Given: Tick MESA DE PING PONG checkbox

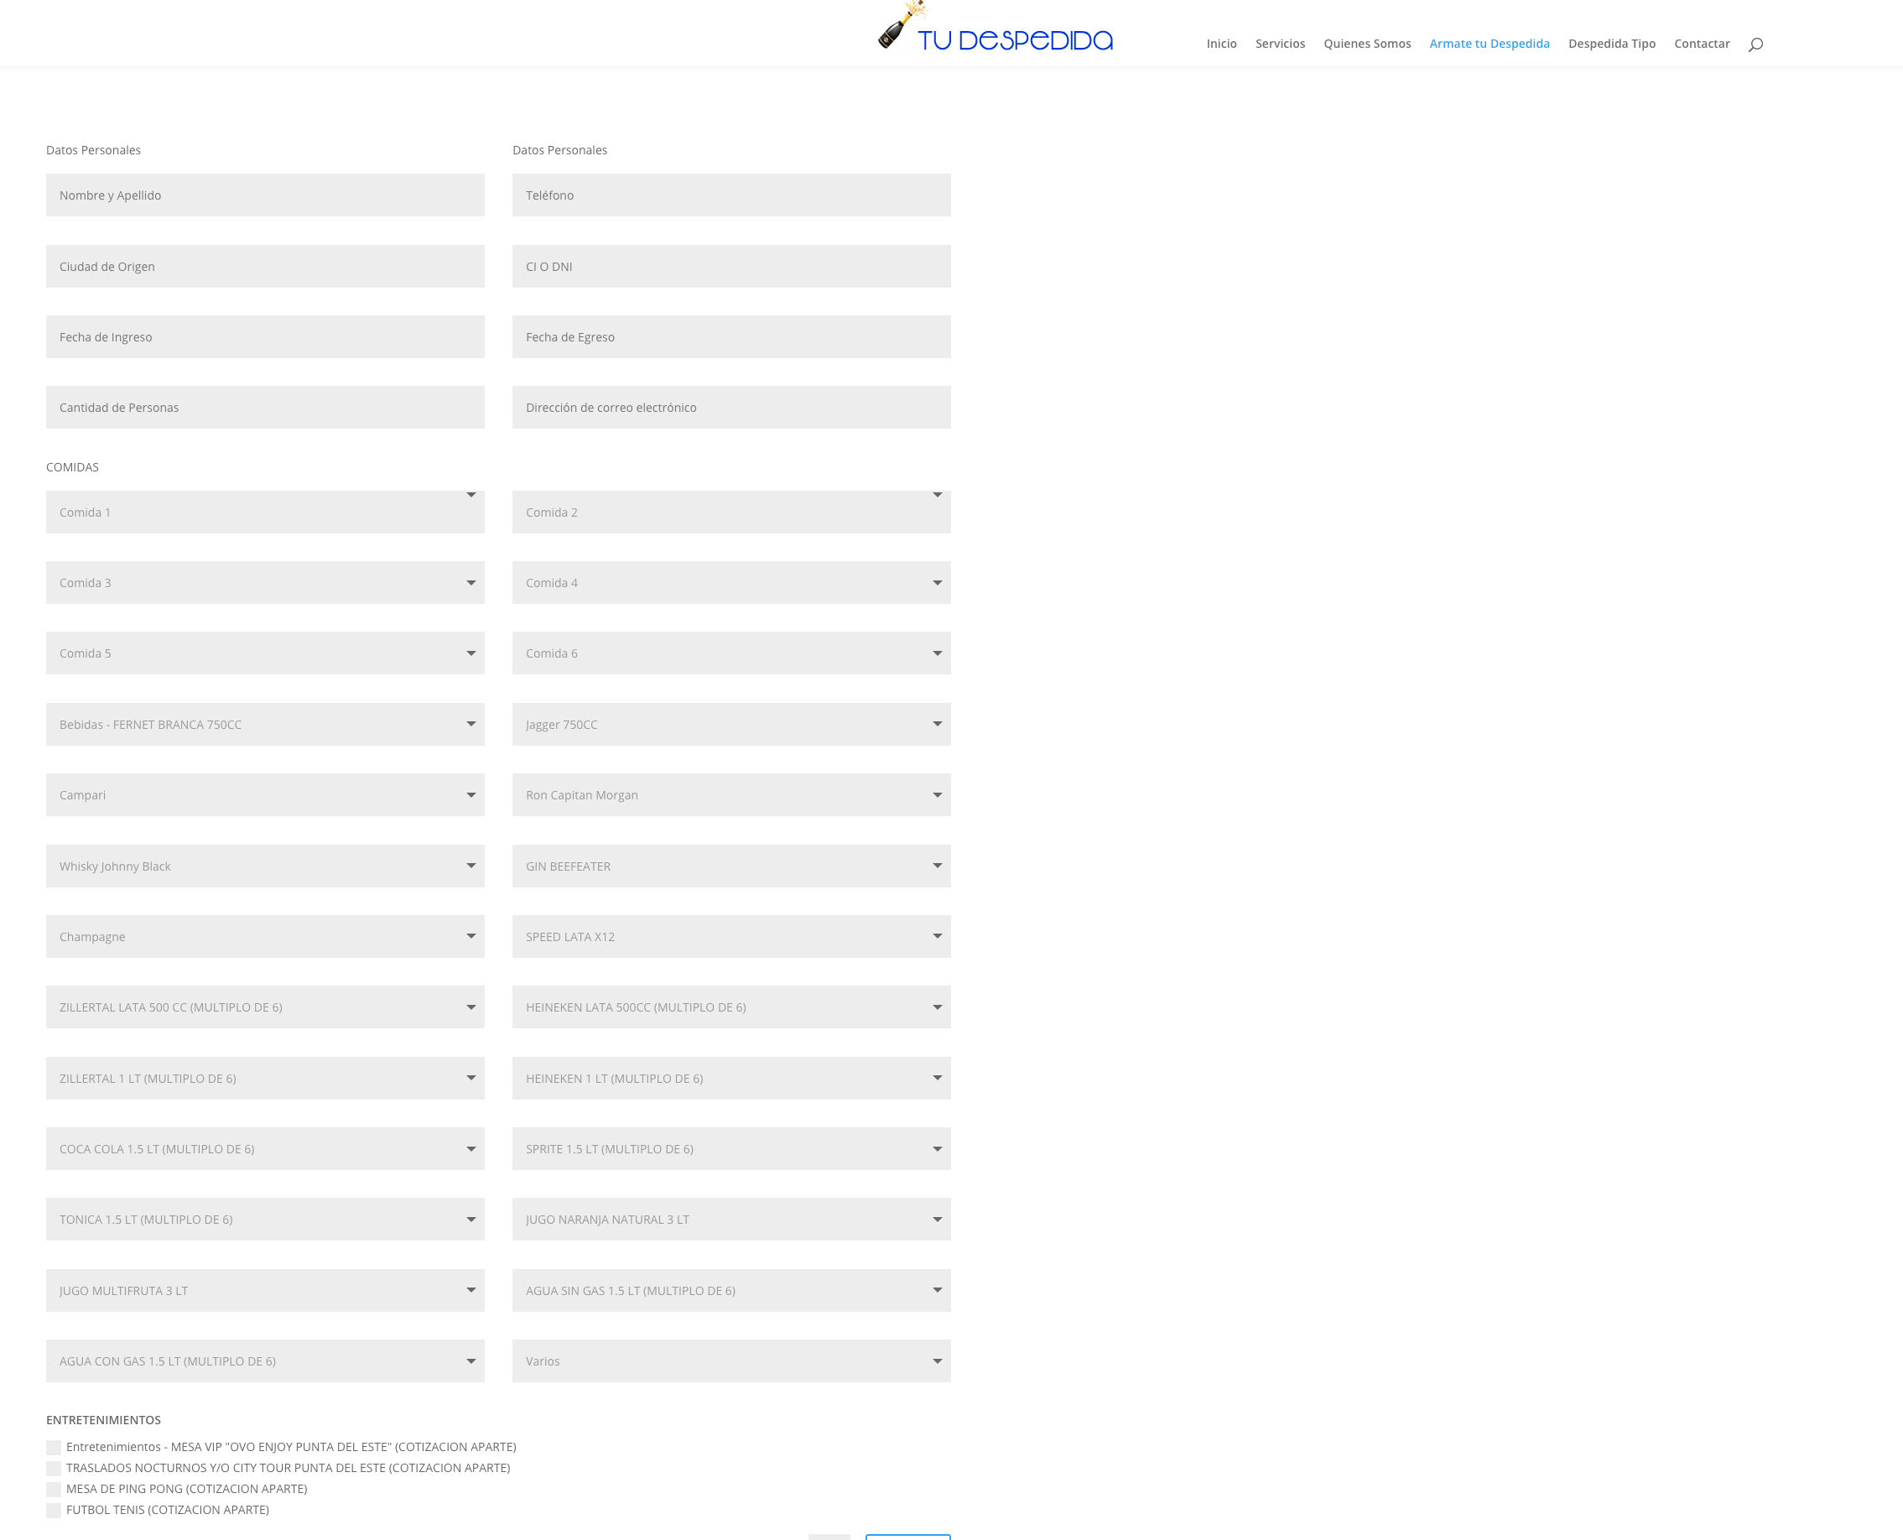Looking at the screenshot, I should [54, 1490].
